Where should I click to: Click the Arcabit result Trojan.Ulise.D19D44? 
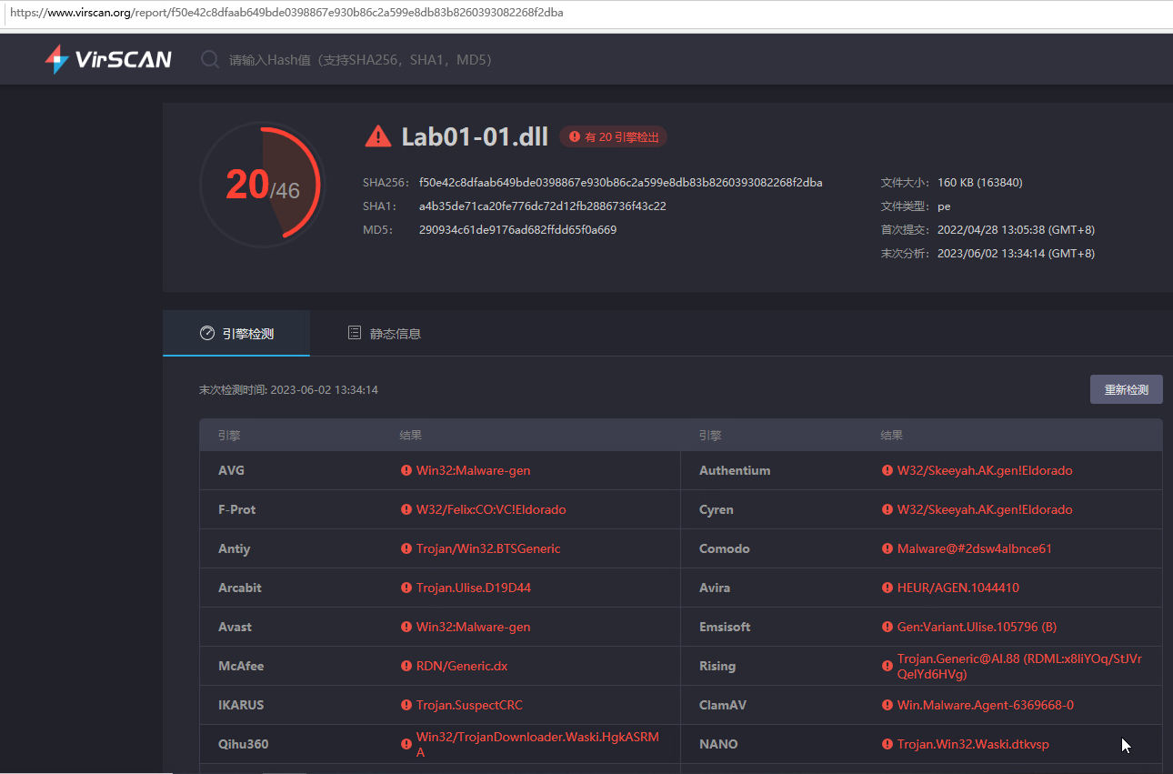(474, 588)
